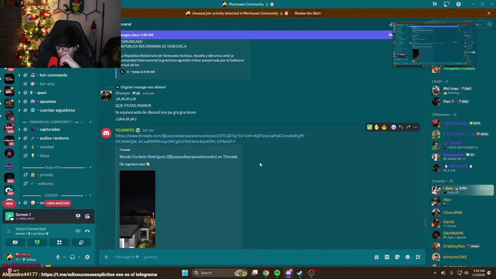
Task: Open Nando Curbelo Rodriguez Threads embed title
Action: (179, 157)
